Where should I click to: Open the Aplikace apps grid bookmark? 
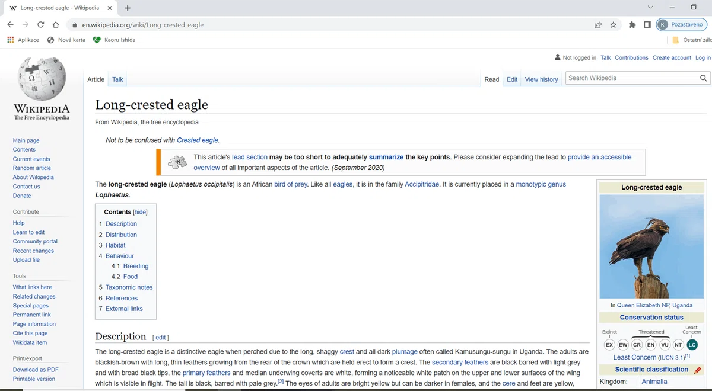click(x=23, y=40)
